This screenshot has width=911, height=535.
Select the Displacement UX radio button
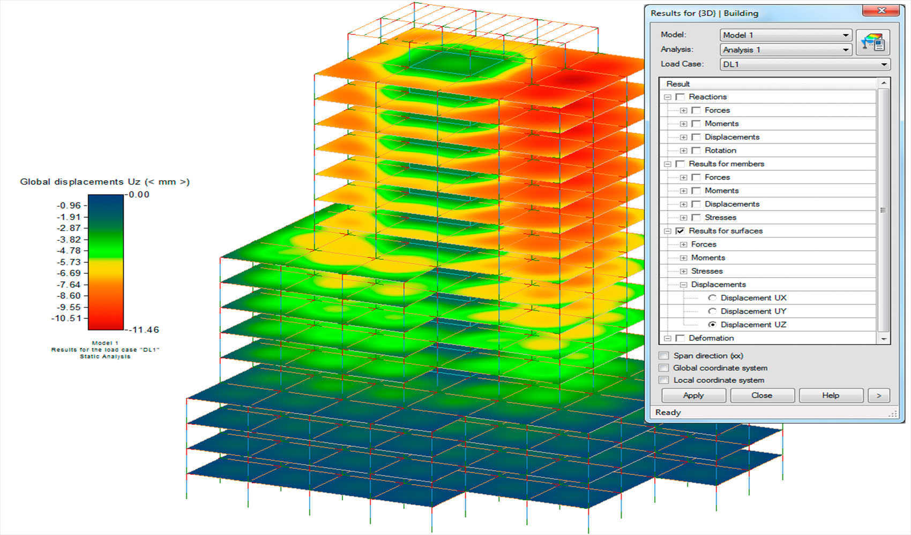713,297
